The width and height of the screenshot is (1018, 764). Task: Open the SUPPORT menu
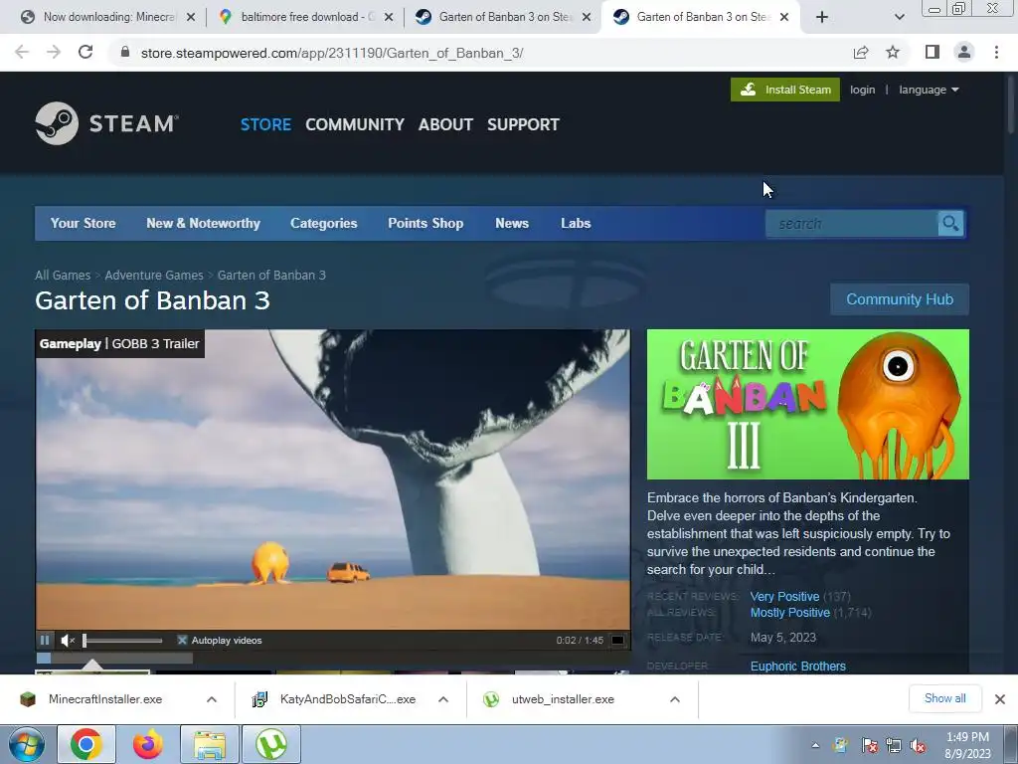pyautogui.click(x=523, y=124)
